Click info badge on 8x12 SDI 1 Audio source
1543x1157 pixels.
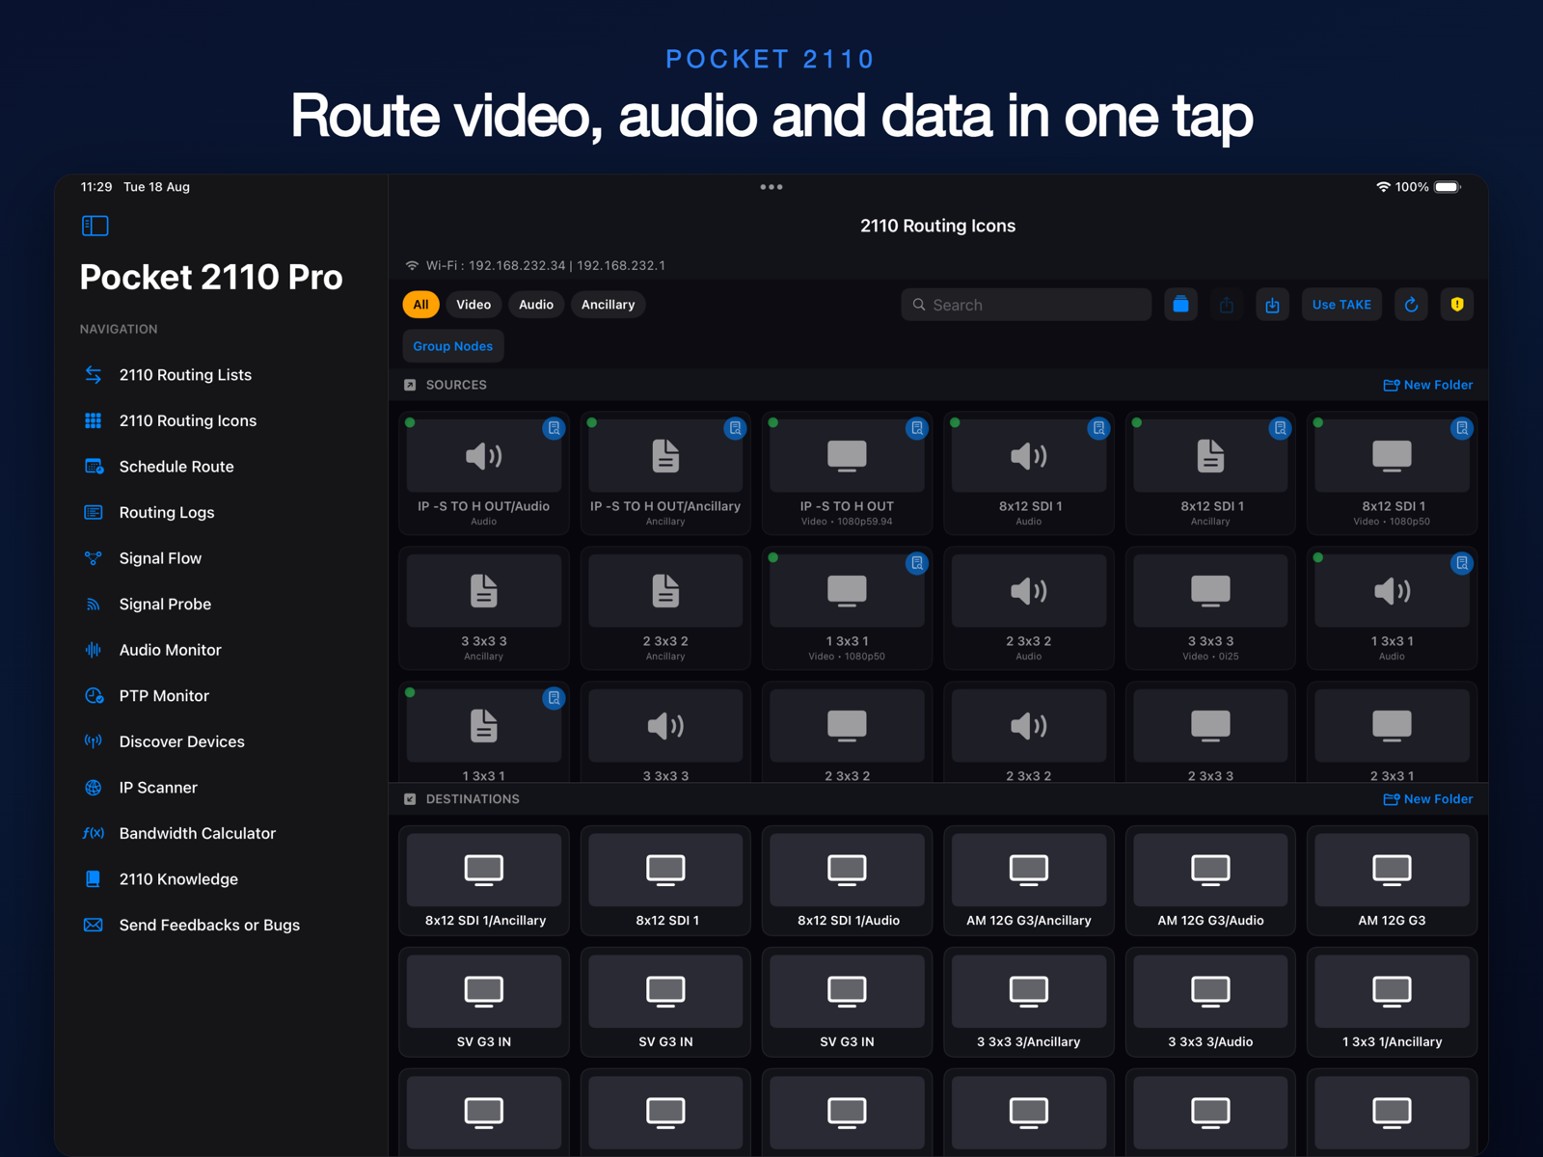[1098, 428]
